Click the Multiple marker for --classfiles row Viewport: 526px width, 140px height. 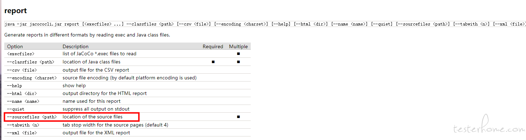[x=238, y=62]
